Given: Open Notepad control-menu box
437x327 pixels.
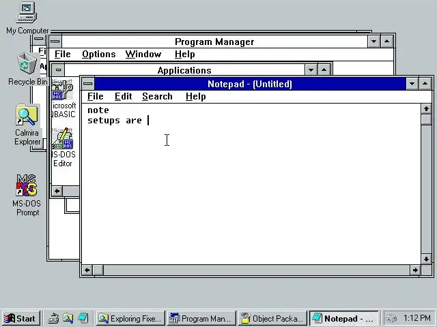Looking at the screenshot, I should [x=88, y=84].
